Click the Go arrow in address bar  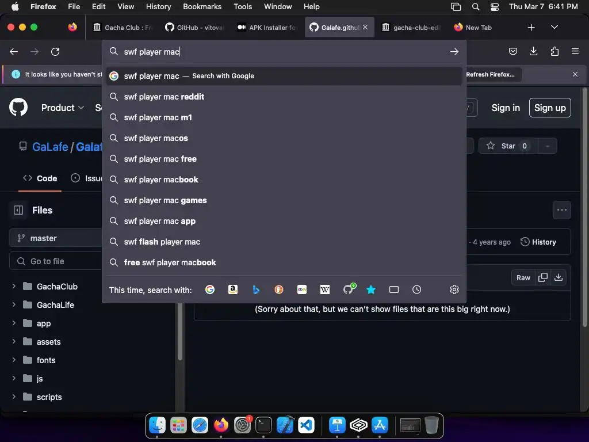point(454,51)
